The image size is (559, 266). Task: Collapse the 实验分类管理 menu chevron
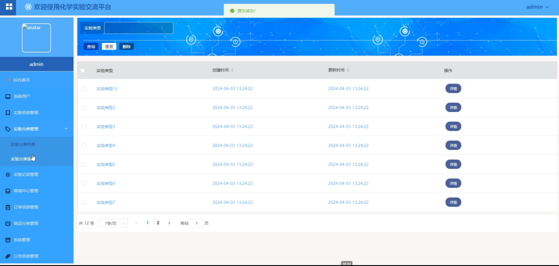pos(66,129)
